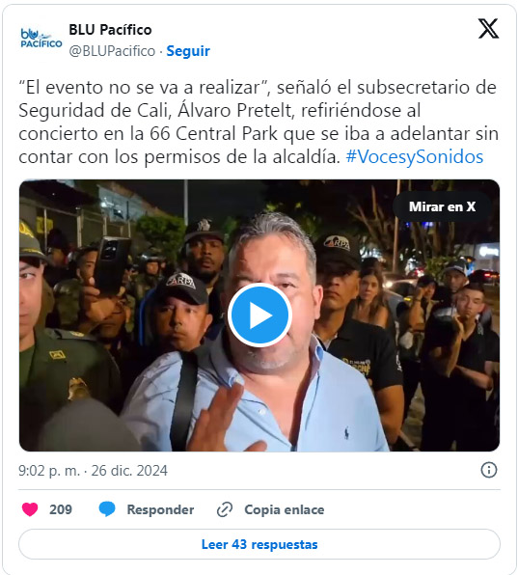The image size is (518, 575).
Task: Click Copia enlace text
Action: [285, 509]
